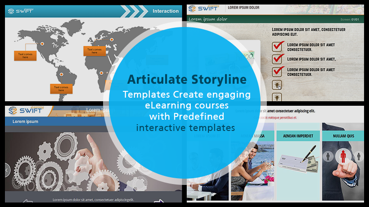Click the orange text box below South America
Viewport: 369px width, 207px height.
click(x=61, y=89)
